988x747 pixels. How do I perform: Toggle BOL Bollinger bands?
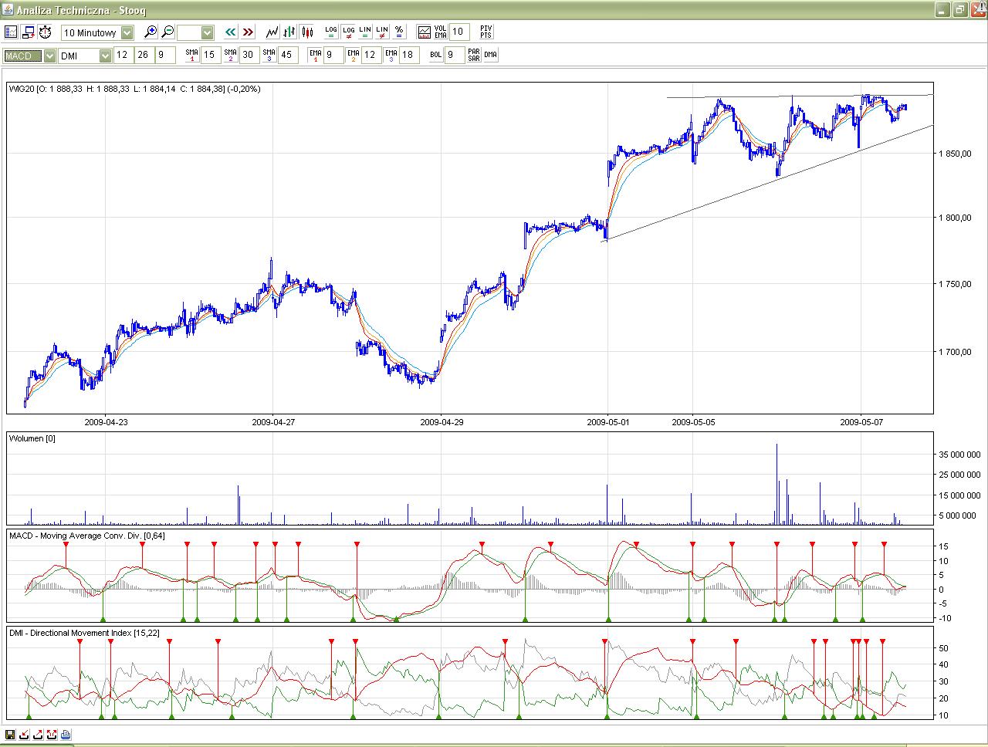[x=437, y=56]
